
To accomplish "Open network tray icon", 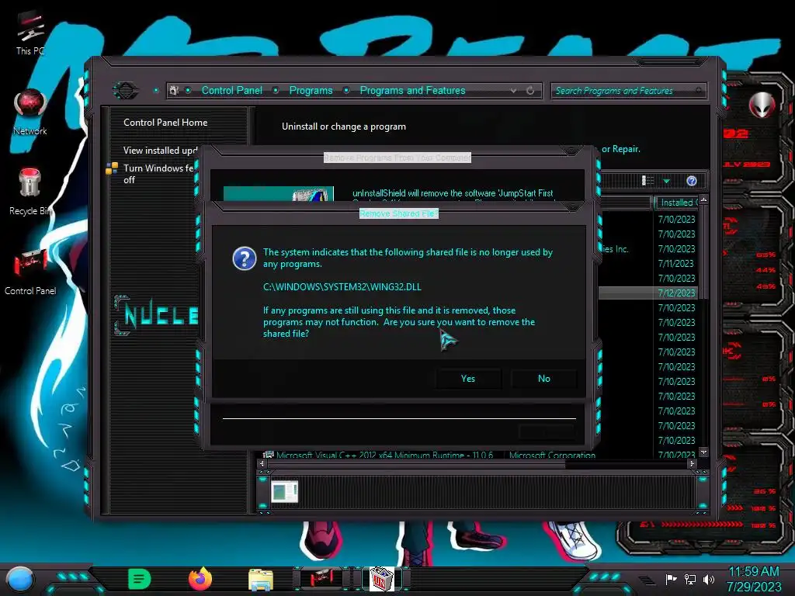I will pos(690,579).
